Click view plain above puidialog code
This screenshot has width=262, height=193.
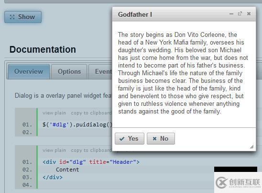click(54, 113)
